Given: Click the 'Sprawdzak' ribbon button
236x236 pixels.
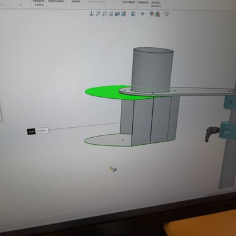Looking at the screenshot, I should (128, 2).
